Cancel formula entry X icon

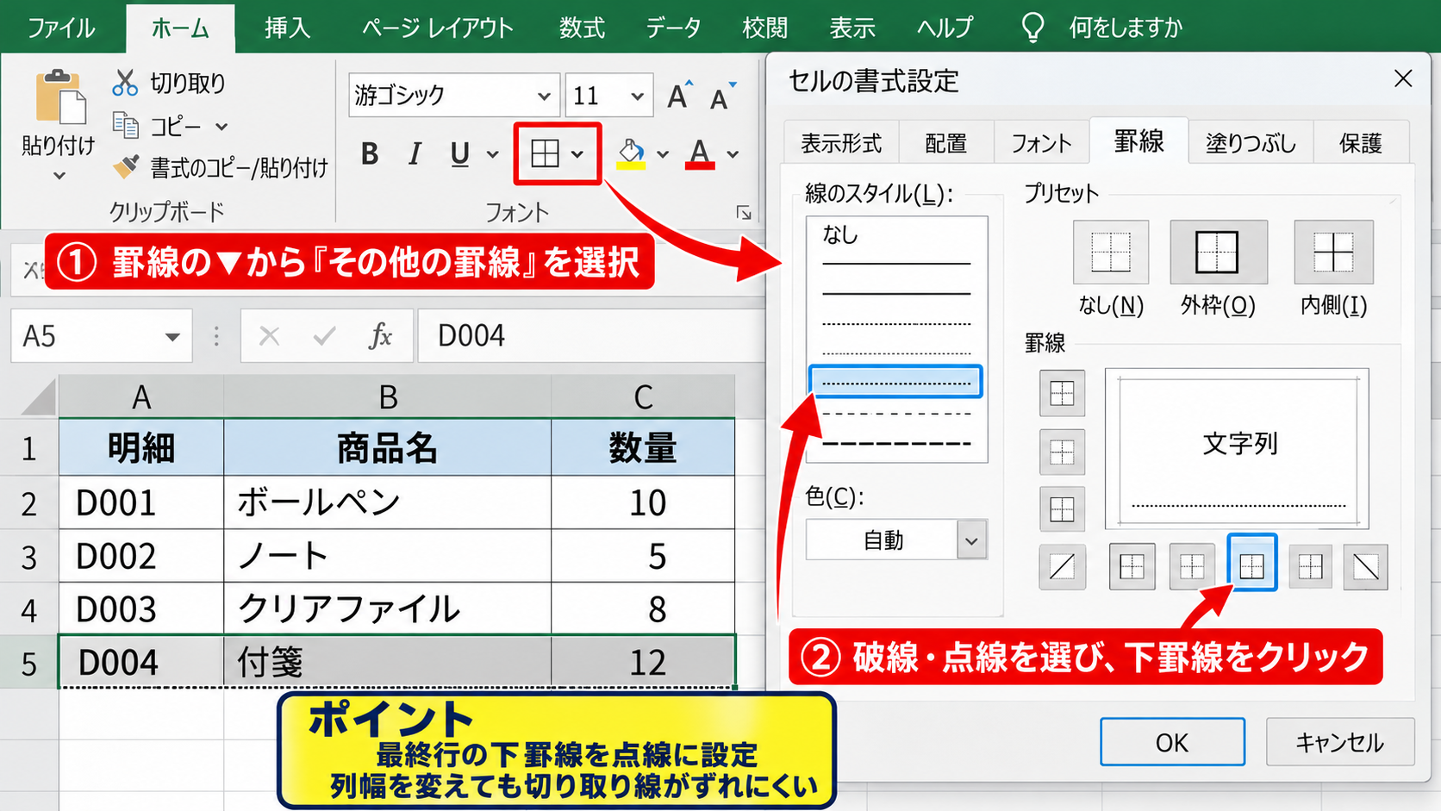(270, 336)
